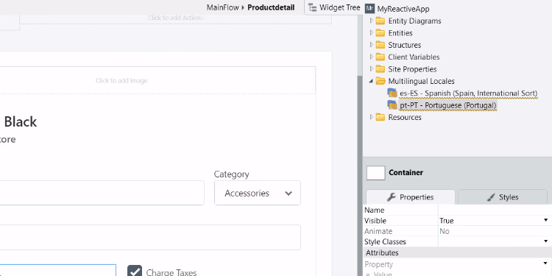Screen dimensions: 552x276
Task: Click the Charge Taxes label
Action: 171,272
